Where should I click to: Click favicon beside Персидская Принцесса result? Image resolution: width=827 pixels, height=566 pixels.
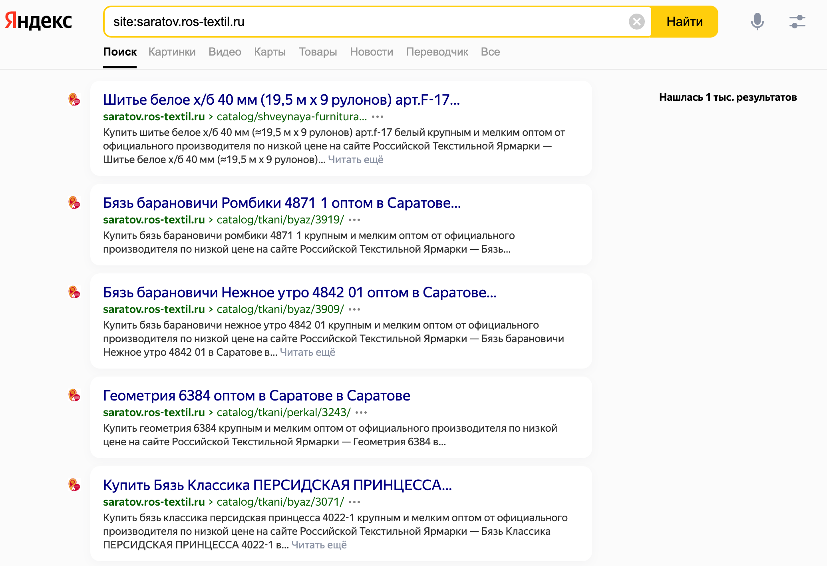point(74,484)
